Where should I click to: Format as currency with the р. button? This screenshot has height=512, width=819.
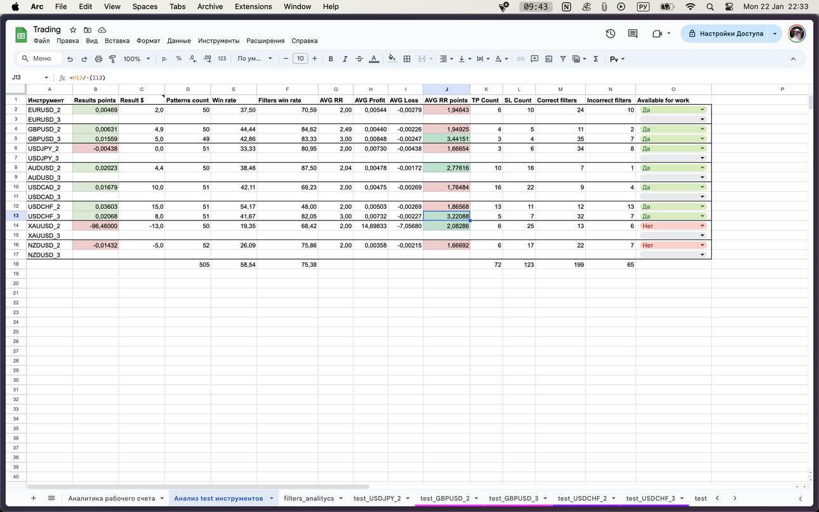point(164,58)
